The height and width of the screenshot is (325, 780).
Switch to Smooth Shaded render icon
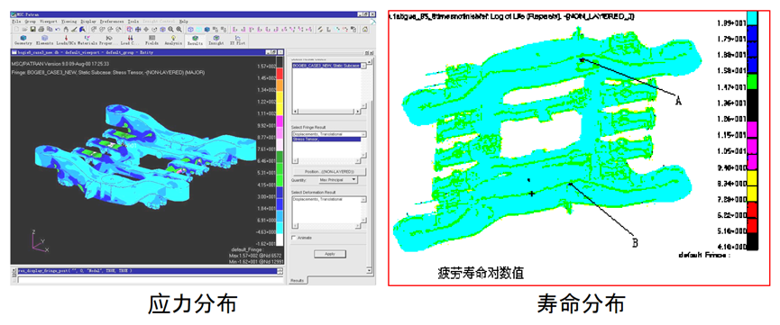[206, 30]
